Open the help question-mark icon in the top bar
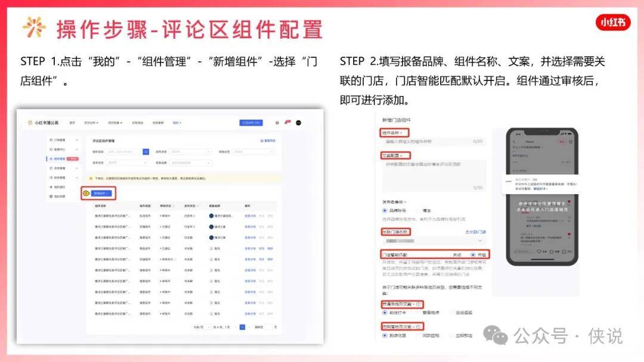644x362 pixels. tap(277, 123)
